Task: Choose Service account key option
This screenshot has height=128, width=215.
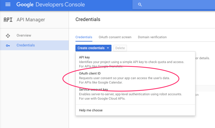Action: (x=135, y=94)
